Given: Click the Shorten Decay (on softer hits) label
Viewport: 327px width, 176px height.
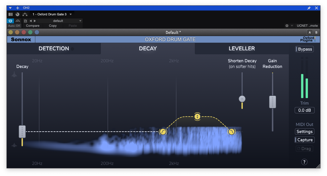Looking at the screenshot, I should (242, 64).
